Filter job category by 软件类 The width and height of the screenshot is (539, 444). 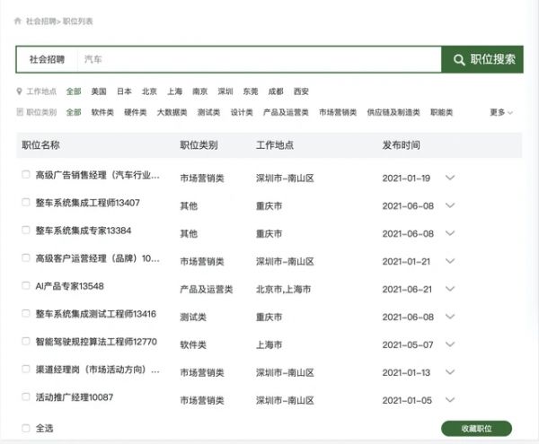point(102,113)
